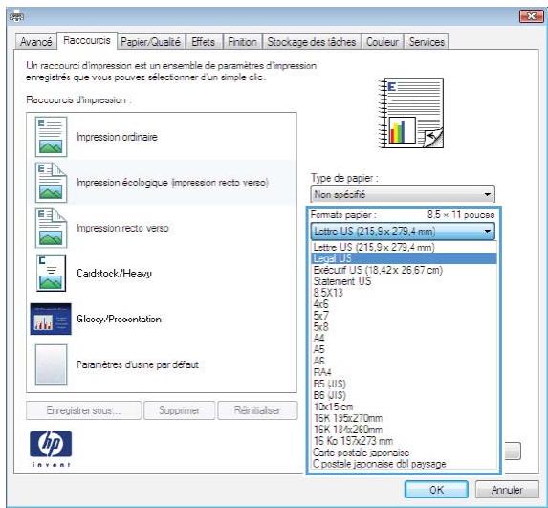The height and width of the screenshot is (508, 548).
Task: Choose A5 paper format
Action: coord(404,349)
